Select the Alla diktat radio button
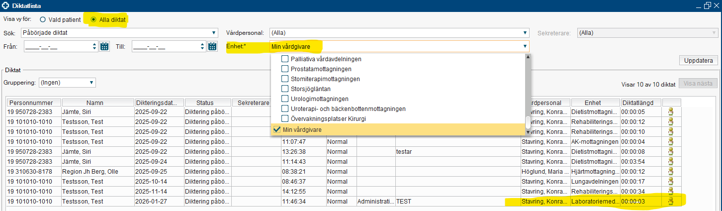Screen dimensions: 722x211 (x=93, y=20)
